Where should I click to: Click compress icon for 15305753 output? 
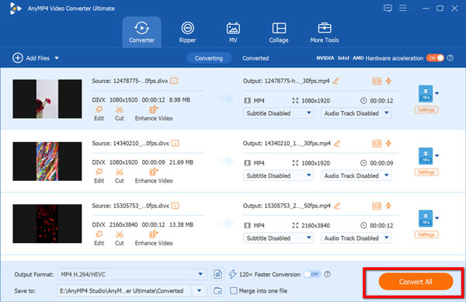[x=388, y=206]
